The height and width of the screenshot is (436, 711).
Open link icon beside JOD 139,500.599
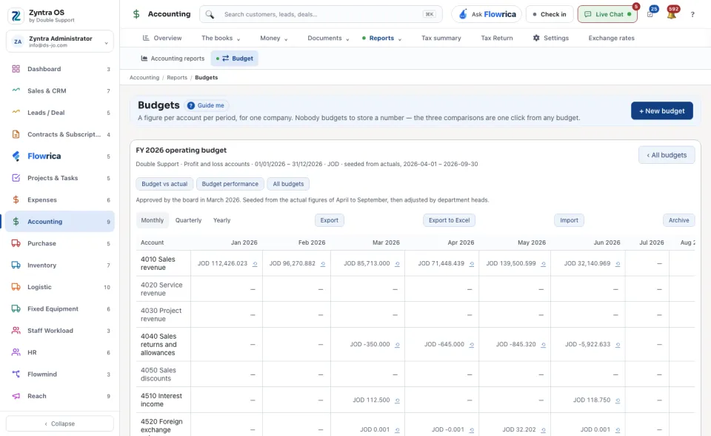click(x=543, y=264)
